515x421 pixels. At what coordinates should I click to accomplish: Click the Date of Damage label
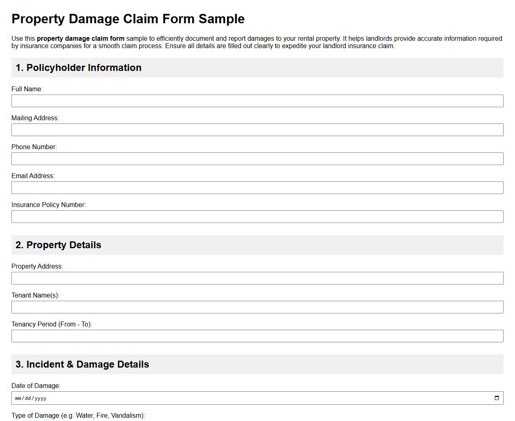click(36, 386)
